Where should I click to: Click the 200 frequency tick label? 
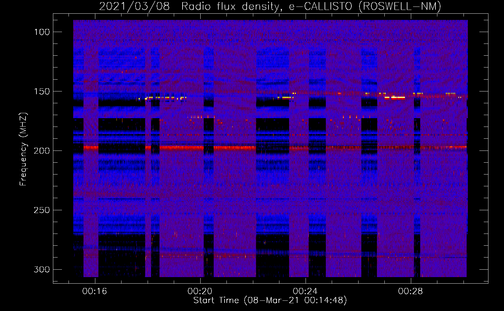click(42, 151)
